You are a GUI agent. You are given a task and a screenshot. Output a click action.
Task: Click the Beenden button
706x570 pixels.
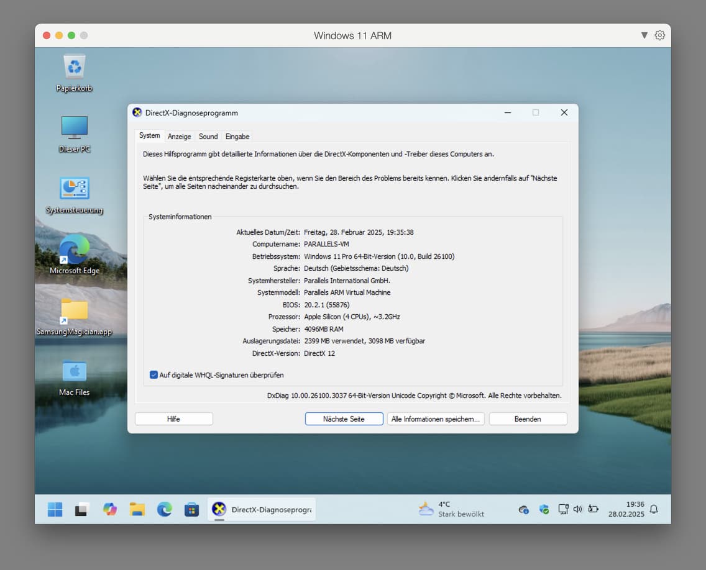[x=528, y=419]
